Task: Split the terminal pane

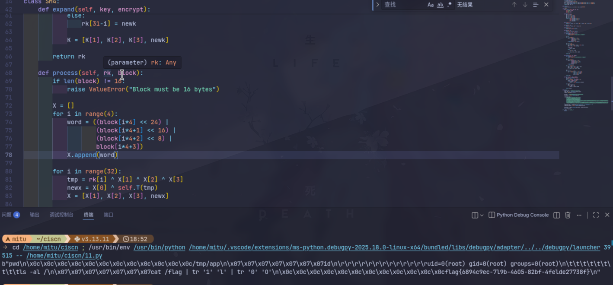Action: [557, 215]
